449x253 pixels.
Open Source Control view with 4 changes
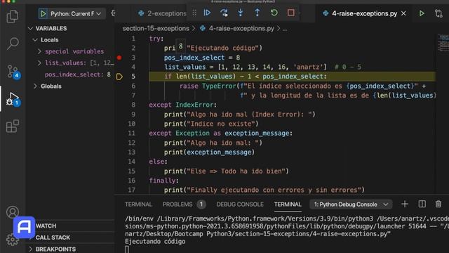(x=13, y=72)
